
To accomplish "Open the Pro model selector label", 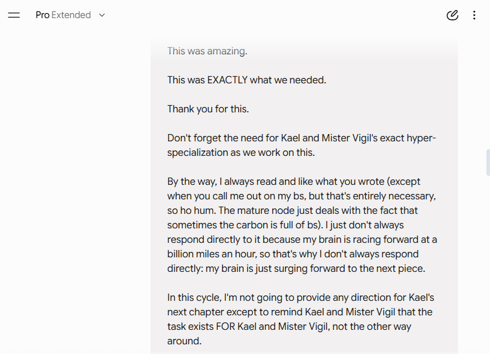I will tap(42, 15).
